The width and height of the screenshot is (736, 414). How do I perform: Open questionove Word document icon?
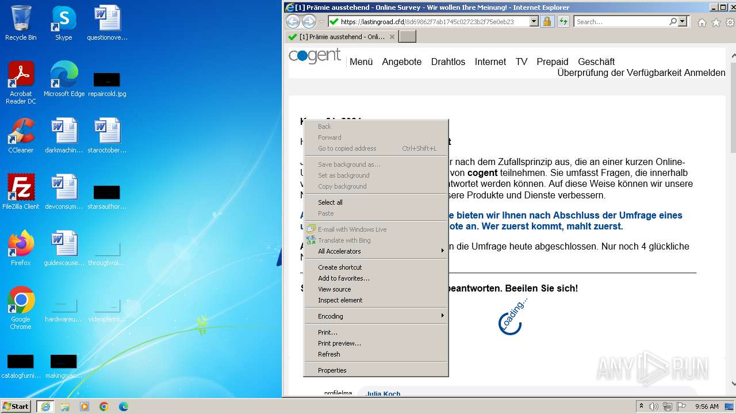(107, 23)
